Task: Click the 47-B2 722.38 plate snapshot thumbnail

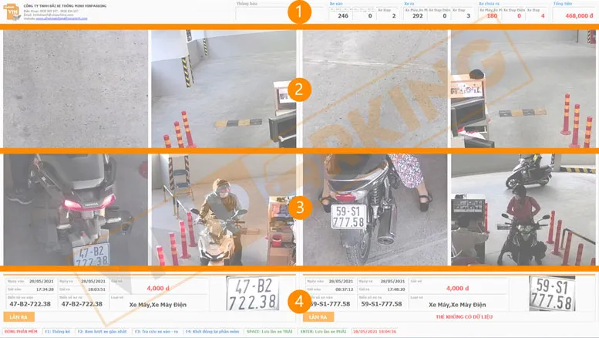Action: pos(256,294)
